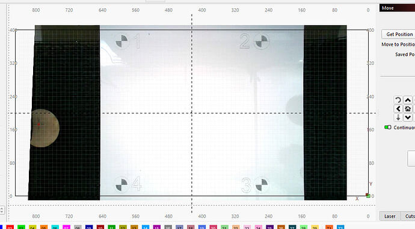Click the green origin marker in the workspace corner
415x229 pixels.
368,196
